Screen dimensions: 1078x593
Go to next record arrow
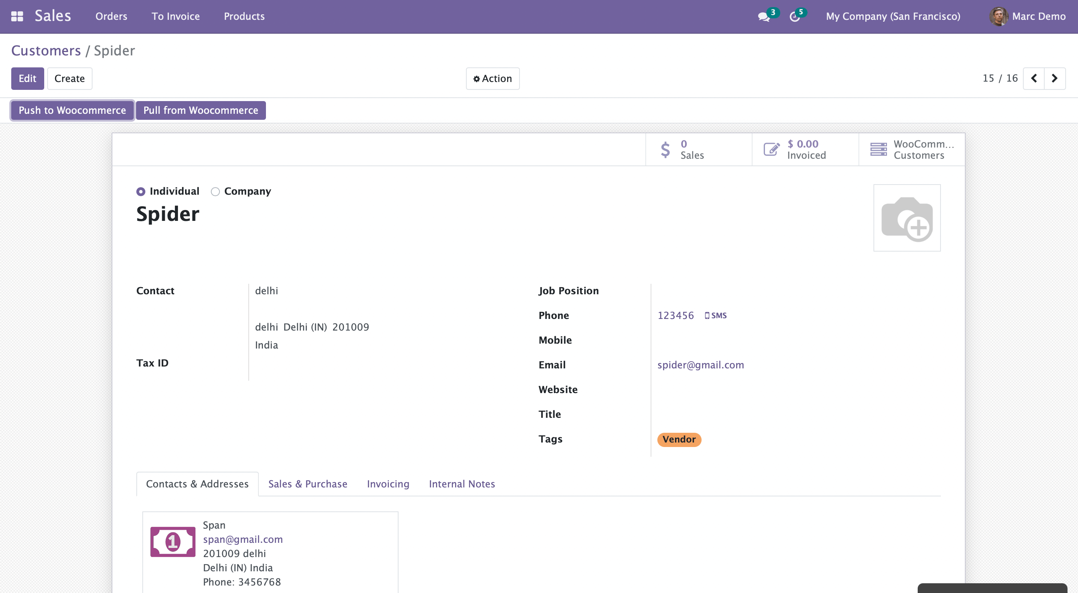tap(1054, 78)
